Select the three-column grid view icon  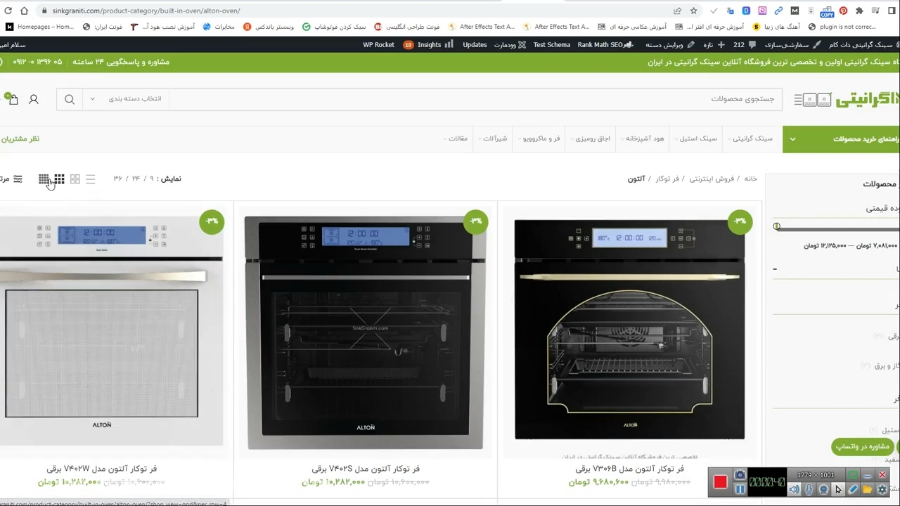point(59,179)
